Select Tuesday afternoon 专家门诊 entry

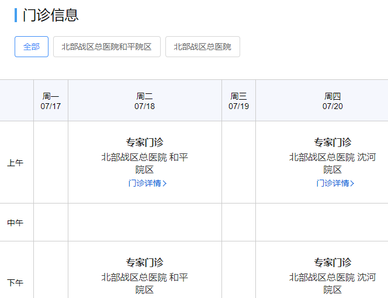[x=145, y=262]
